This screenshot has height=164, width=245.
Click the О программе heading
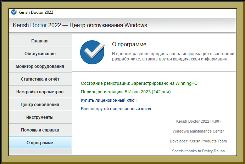coord(129,45)
